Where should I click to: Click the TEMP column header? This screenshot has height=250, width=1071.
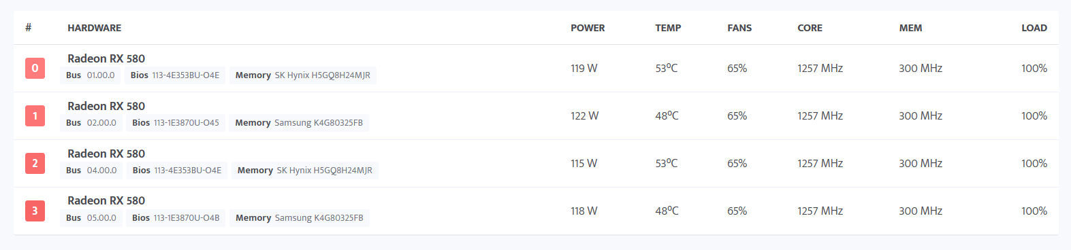click(x=668, y=28)
